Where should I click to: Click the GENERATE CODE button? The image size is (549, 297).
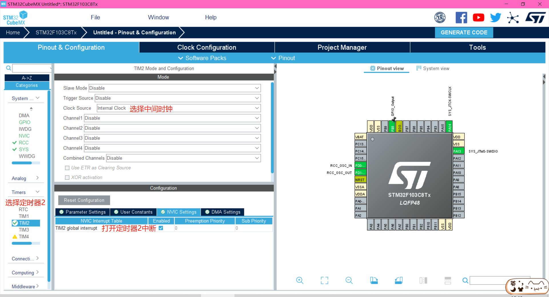click(464, 33)
